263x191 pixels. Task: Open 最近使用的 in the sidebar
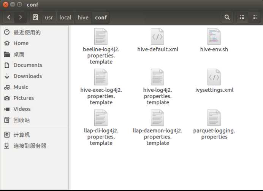pos(27,32)
